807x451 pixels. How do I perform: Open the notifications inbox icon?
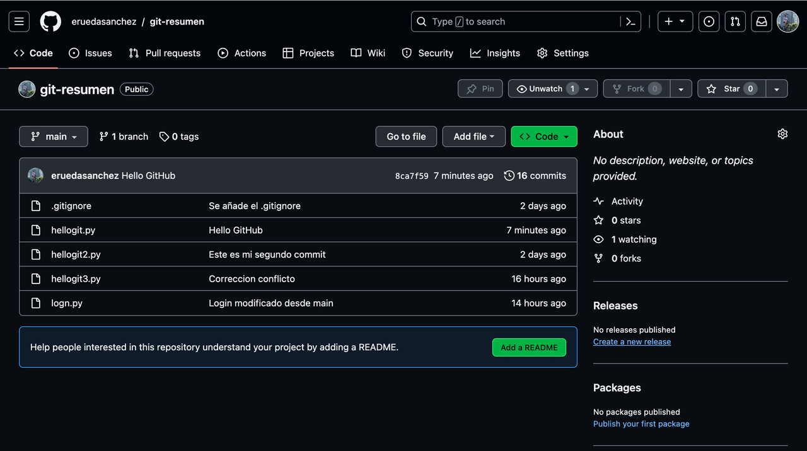pos(762,21)
